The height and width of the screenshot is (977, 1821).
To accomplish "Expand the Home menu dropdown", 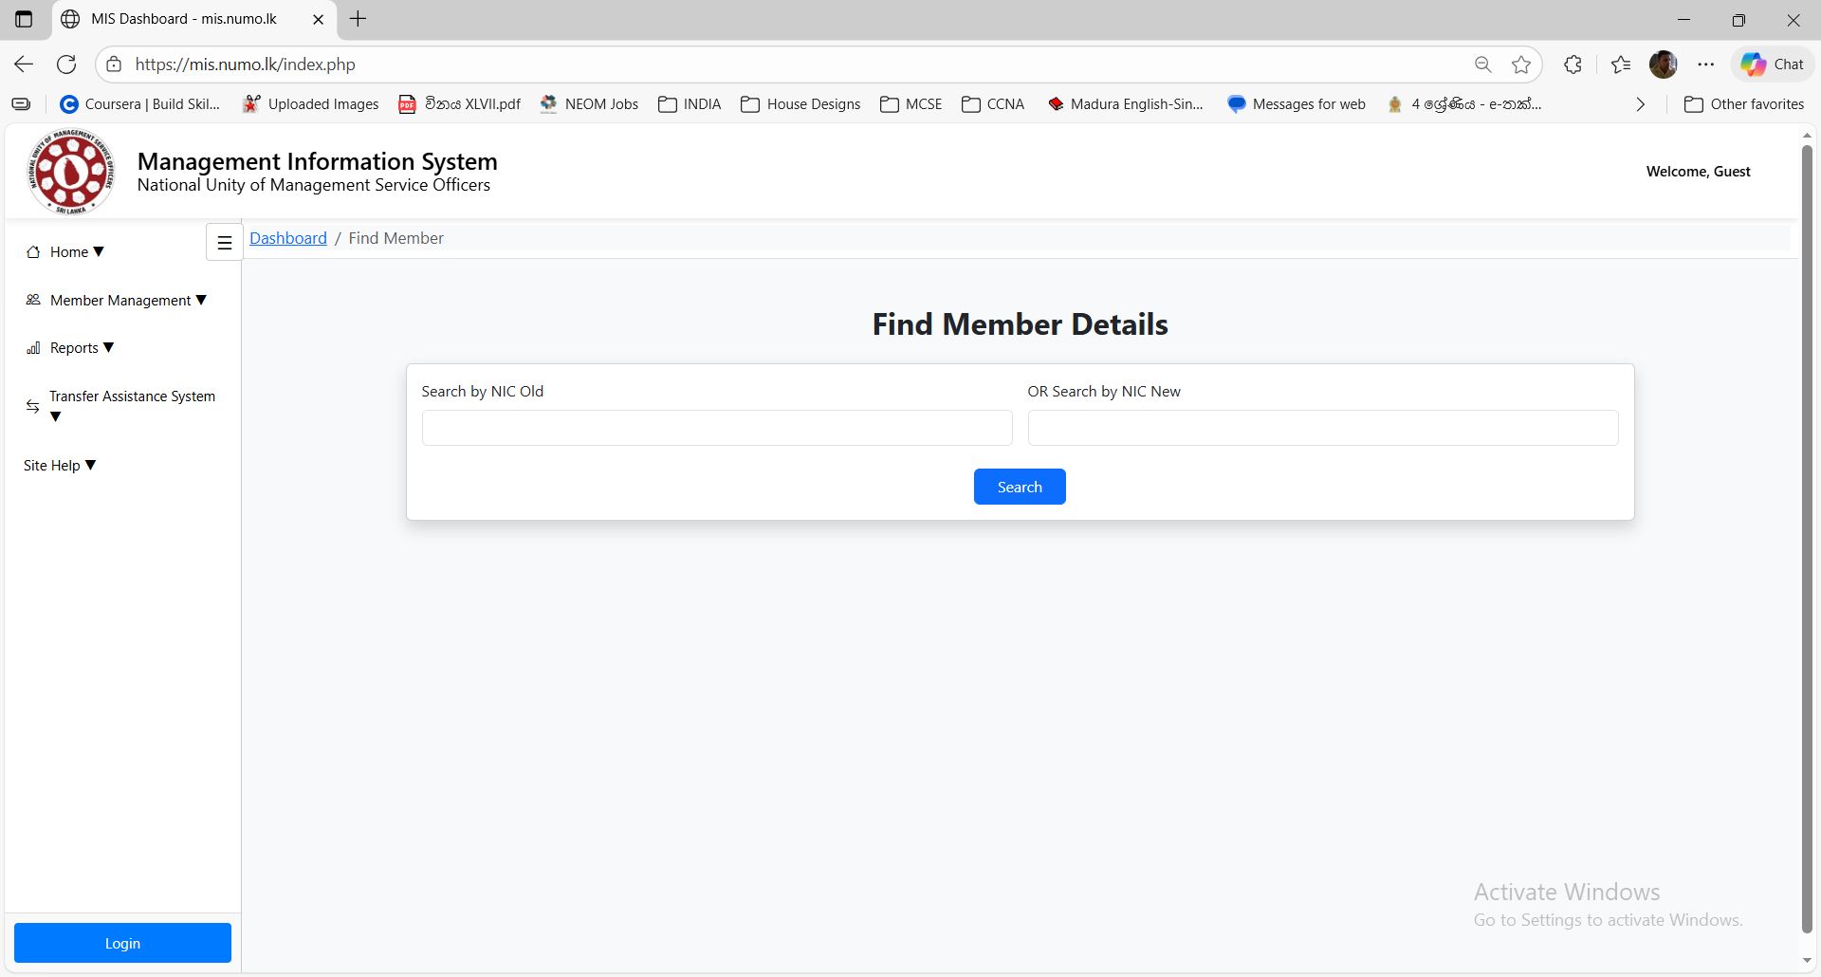I will (x=97, y=250).
